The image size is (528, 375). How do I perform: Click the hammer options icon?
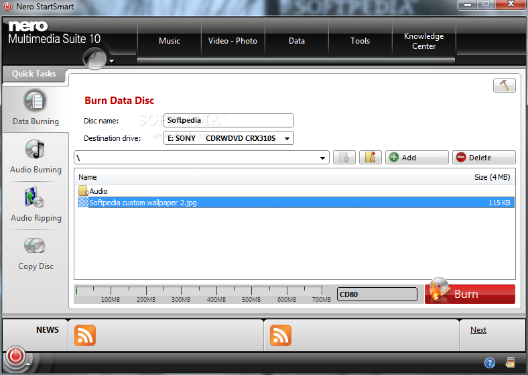[x=504, y=85]
